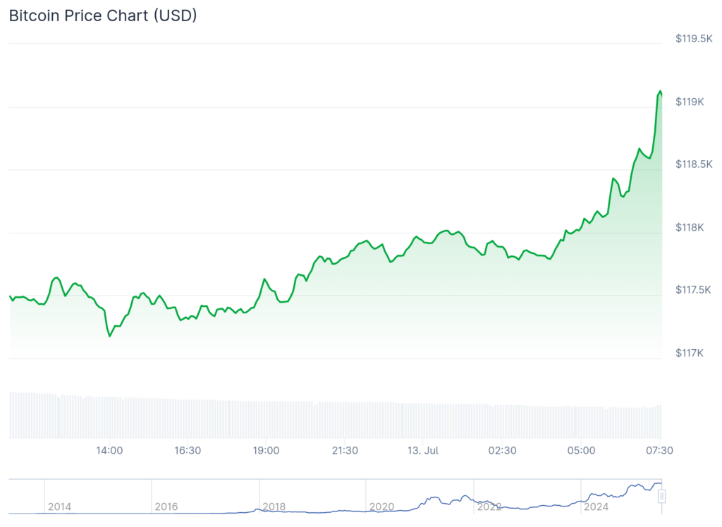
Task: Click the lowest dip of the price line
Action: point(110,337)
